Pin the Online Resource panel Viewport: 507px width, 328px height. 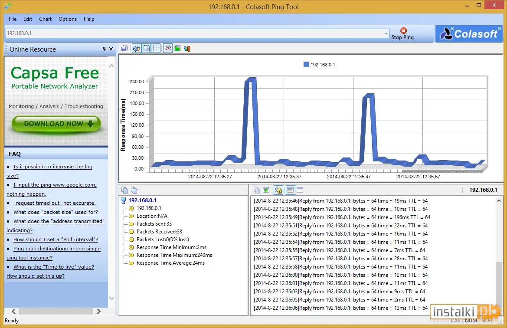coord(104,49)
